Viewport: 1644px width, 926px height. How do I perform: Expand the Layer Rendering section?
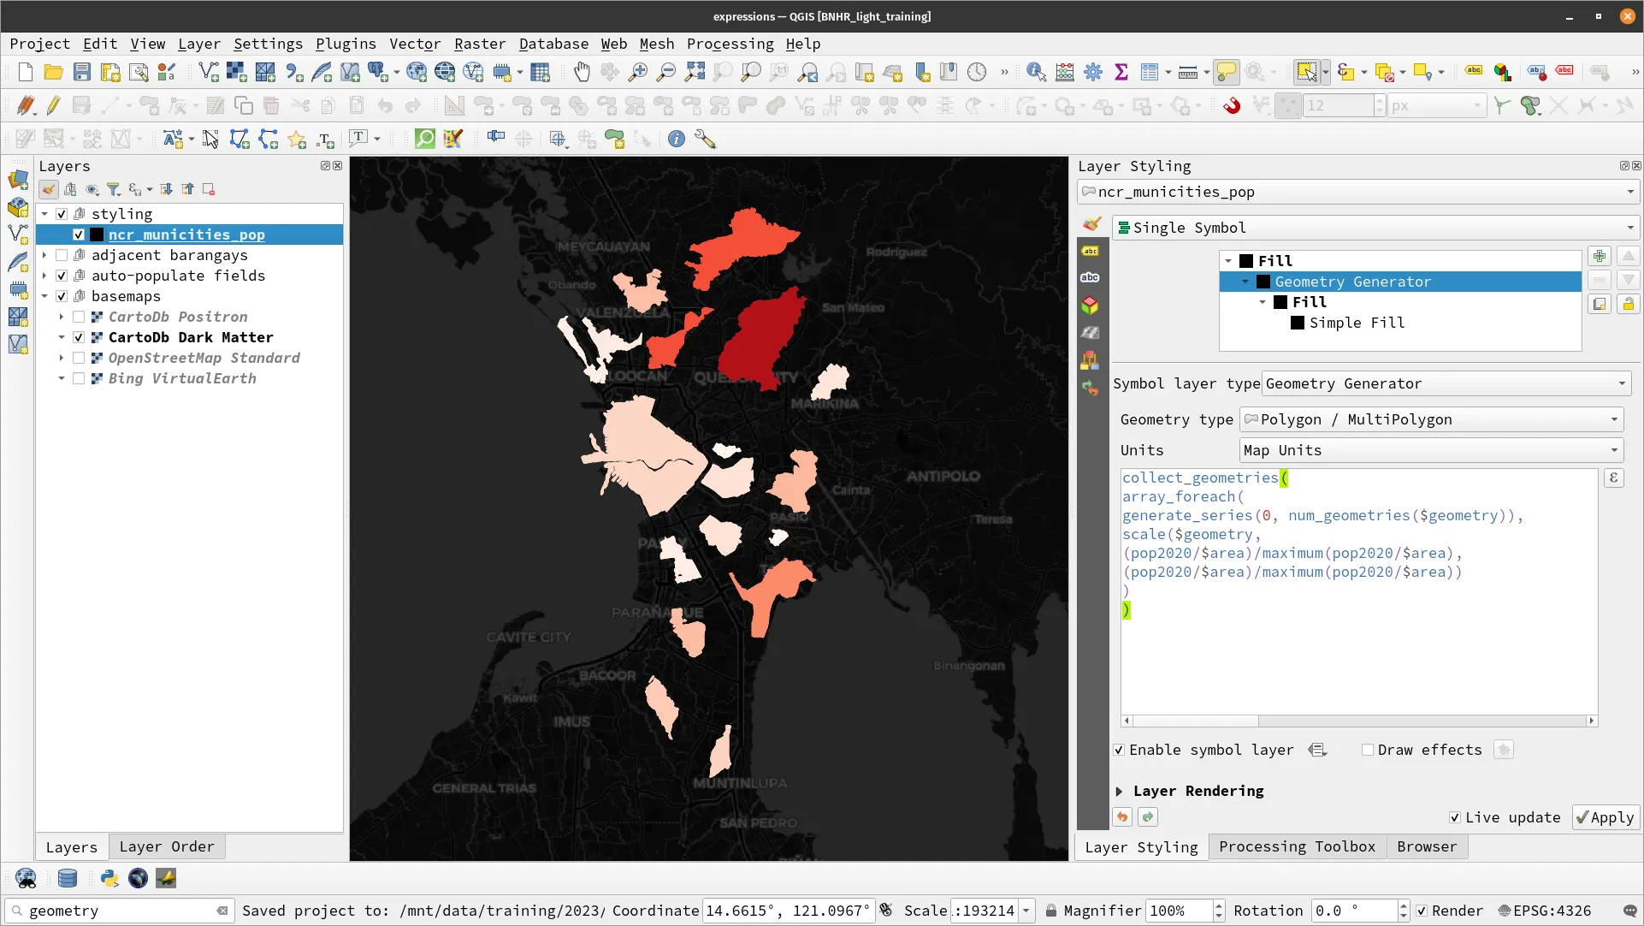(x=1121, y=791)
